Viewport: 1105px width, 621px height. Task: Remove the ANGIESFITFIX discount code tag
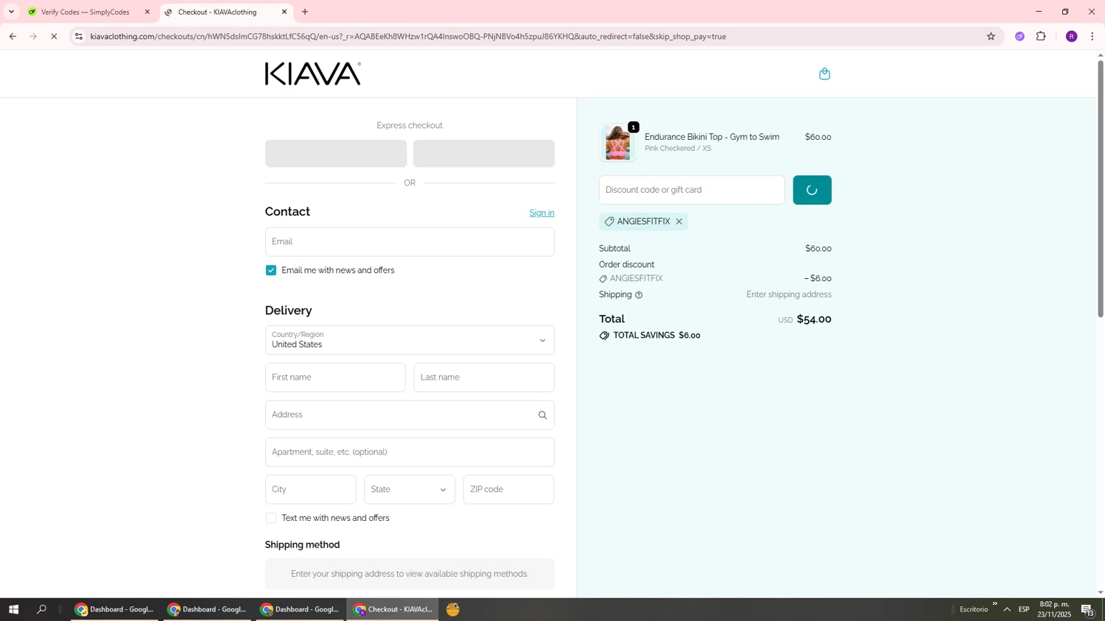point(679,221)
